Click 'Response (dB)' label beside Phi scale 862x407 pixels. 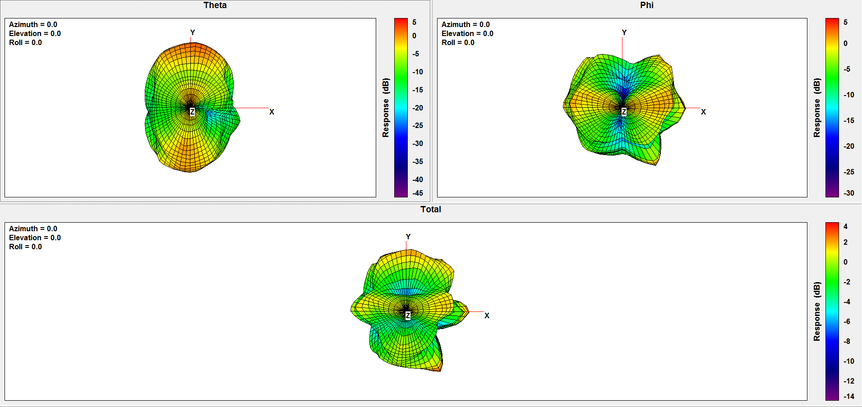point(817,108)
